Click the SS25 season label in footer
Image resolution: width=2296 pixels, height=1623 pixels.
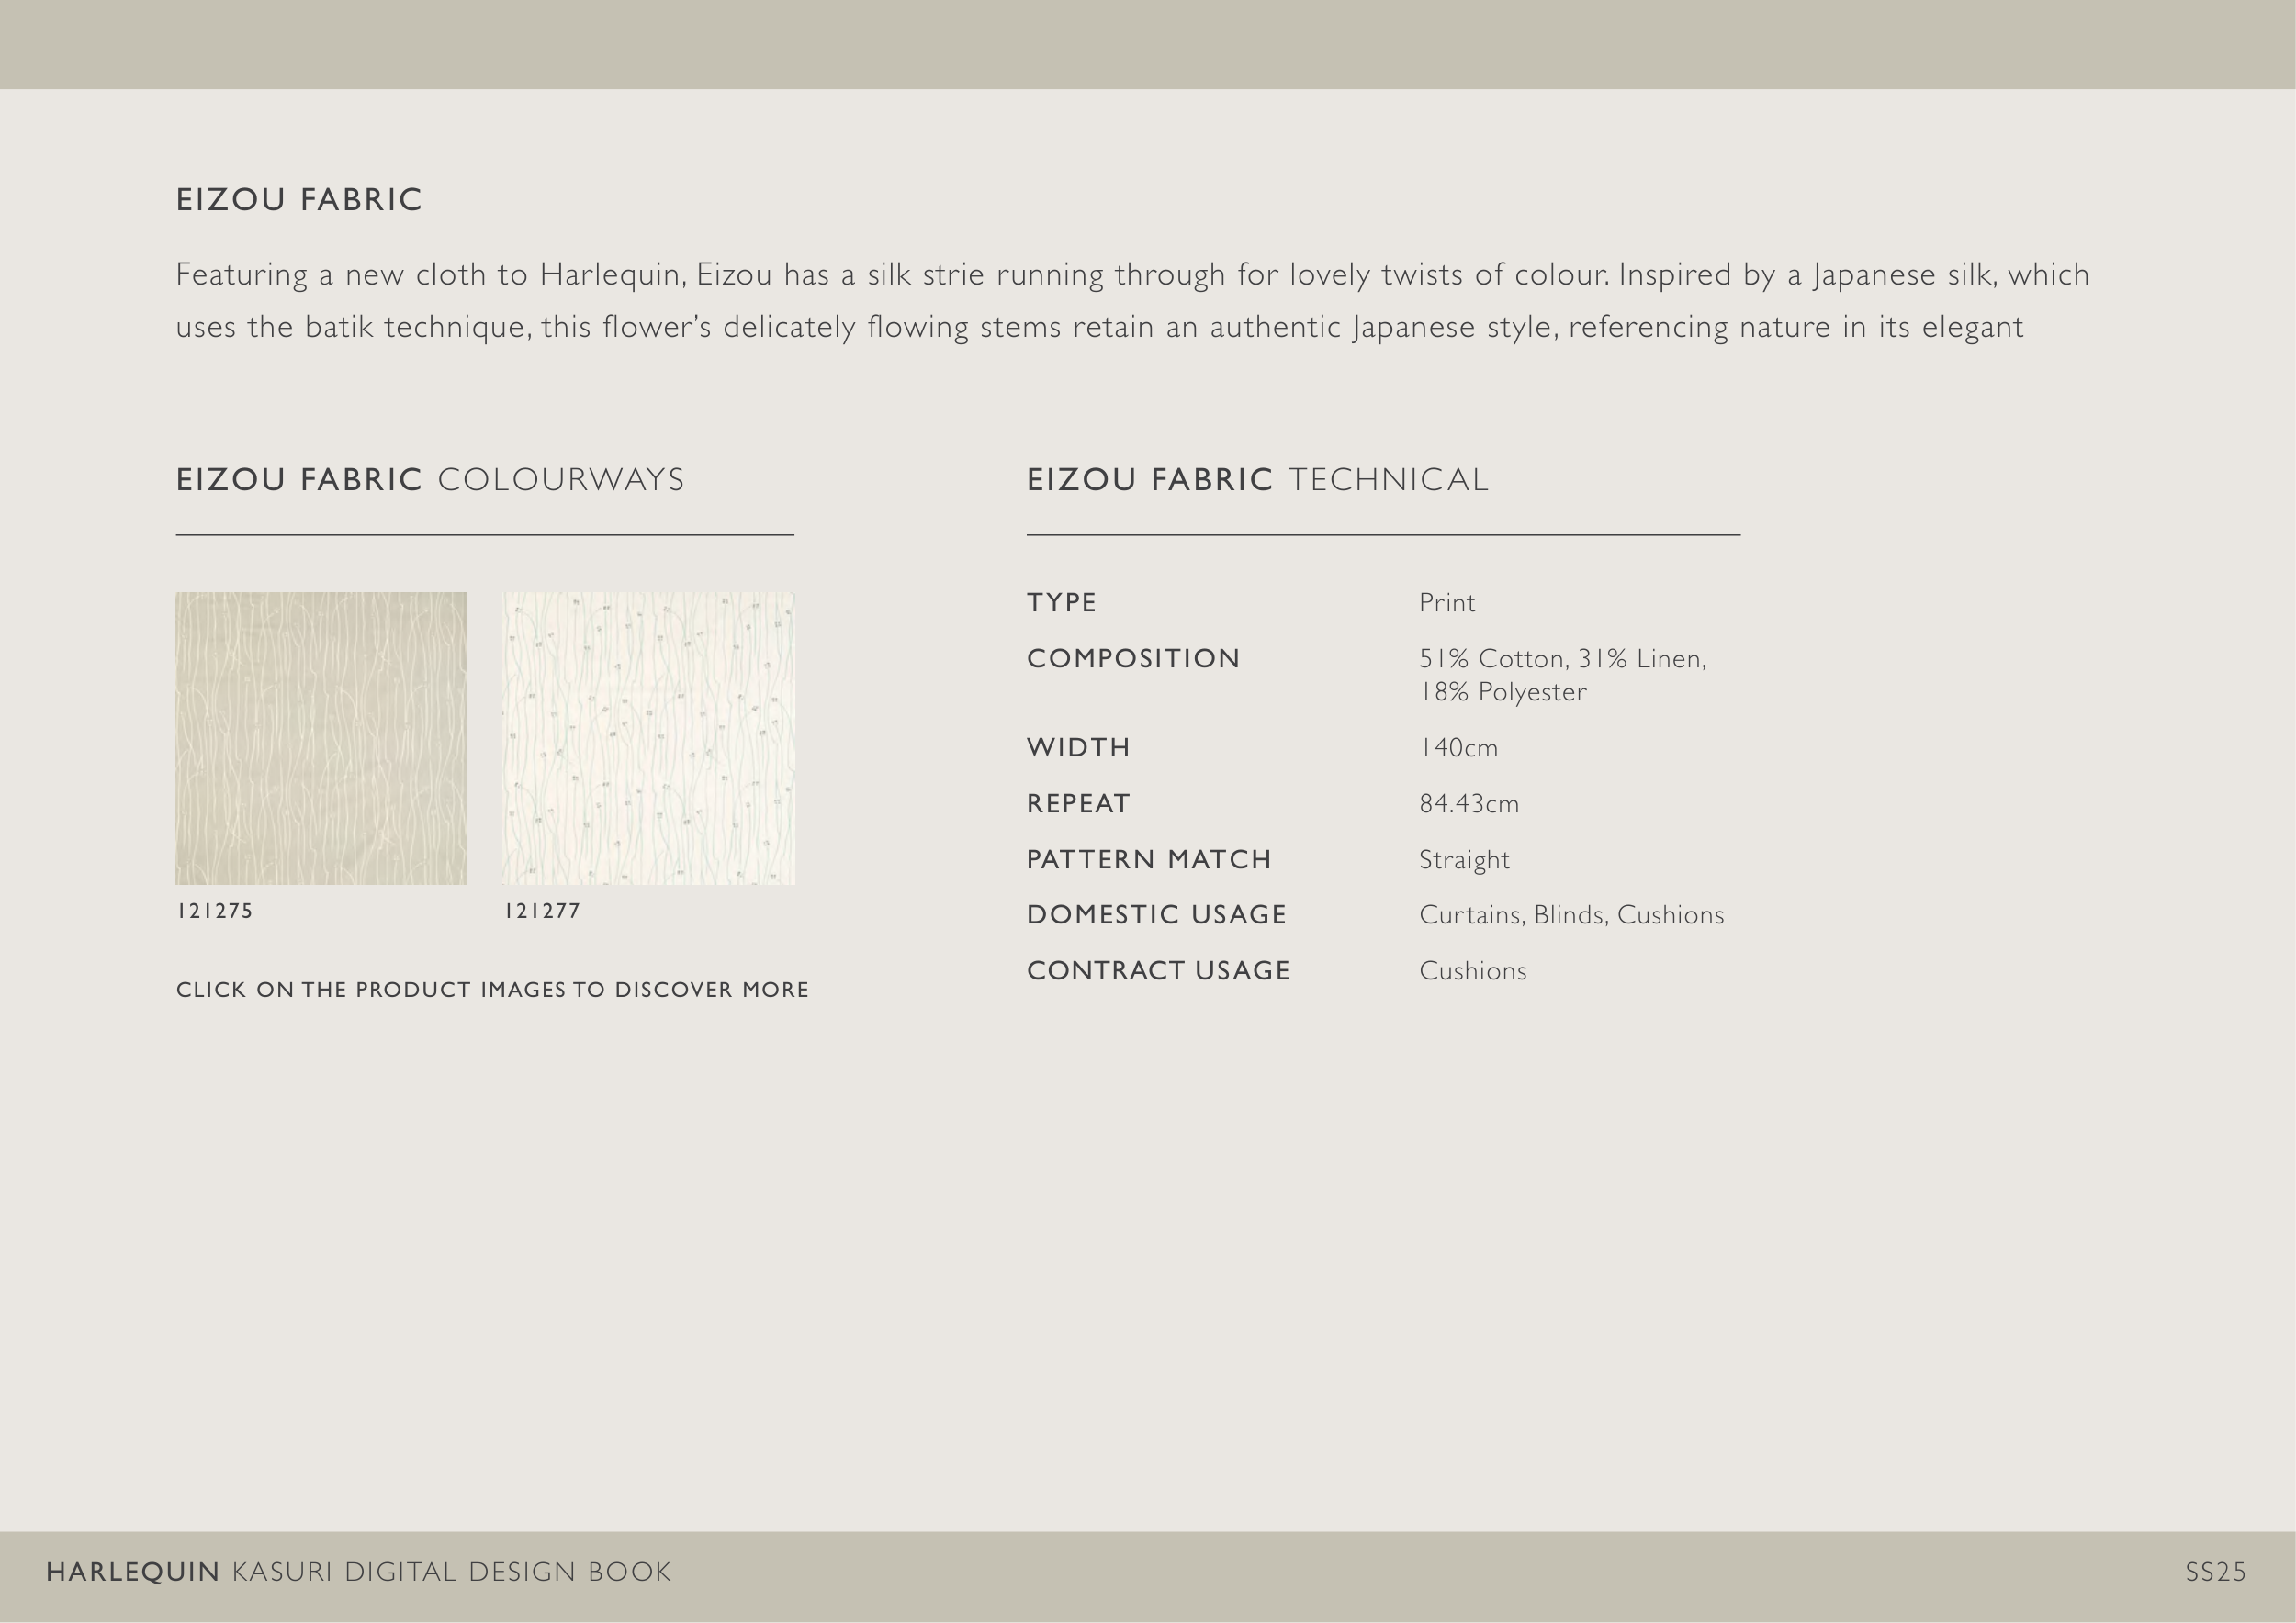click(x=2215, y=1572)
